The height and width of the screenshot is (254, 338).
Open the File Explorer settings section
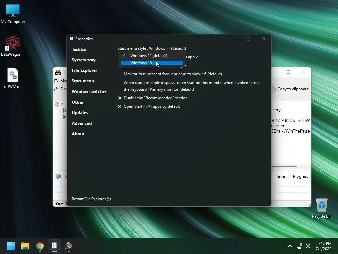[84, 70]
